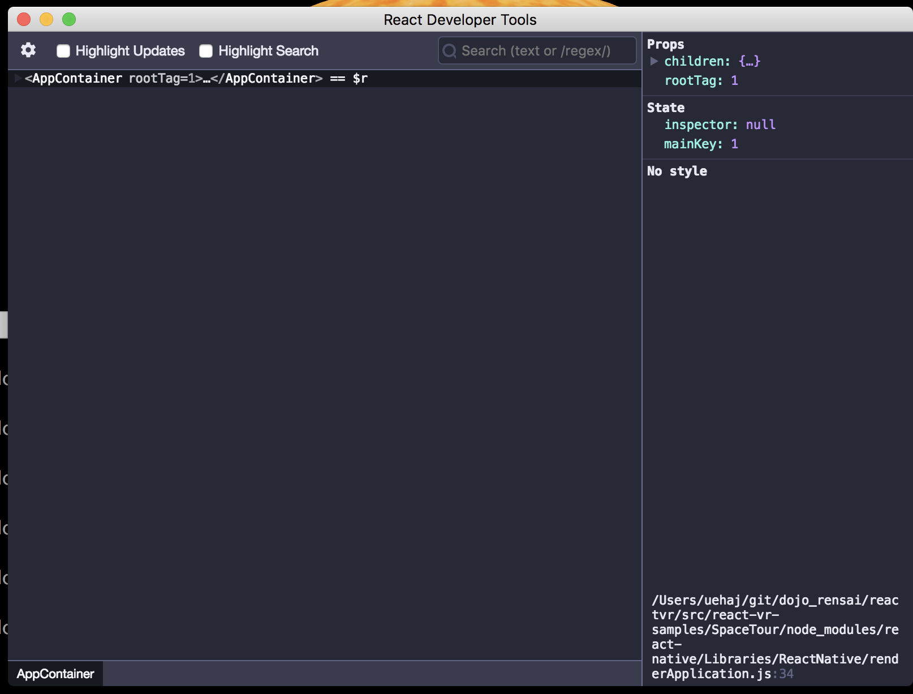
Task: Select the AppContainer rootTag=1 element row
Action: [325, 78]
